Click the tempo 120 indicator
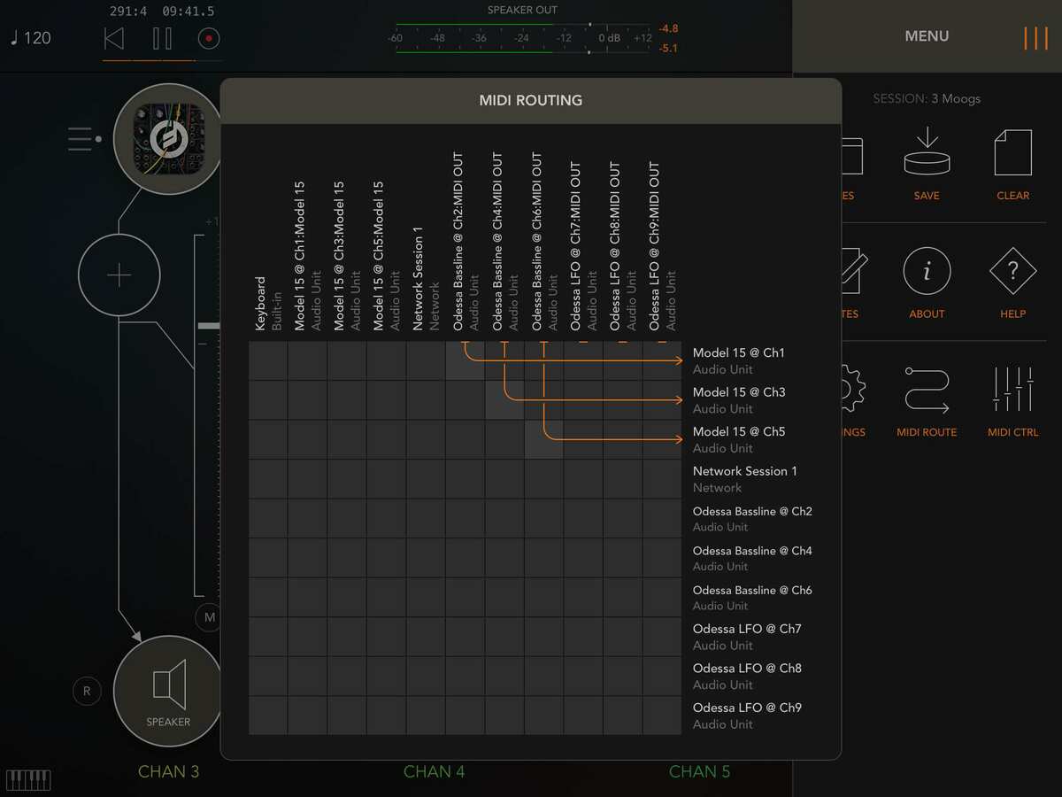Image resolution: width=1062 pixels, height=797 pixels. 31,38
